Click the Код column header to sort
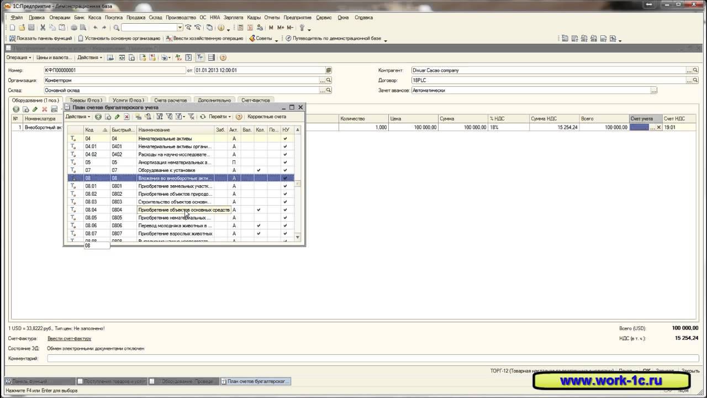The image size is (707, 398). click(x=97, y=130)
